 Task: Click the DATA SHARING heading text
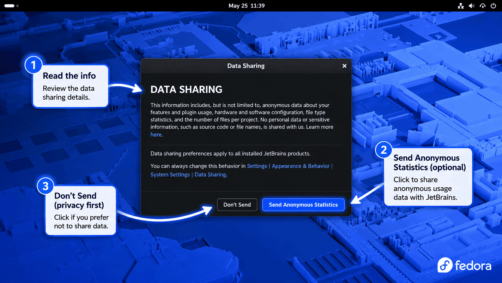(x=186, y=89)
